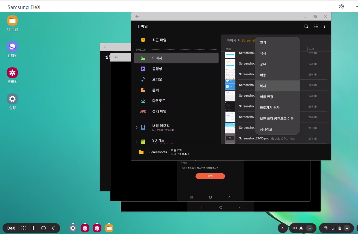Image resolution: width=358 pixels, height=234 pixels.
Task: Switch the file list view mode icon
Action: pyautogui.click(x=316, y=26)
